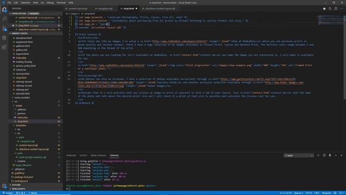Switch to the Debug Console panel tab
Image resolution: width=346 pixels, height=195 pixels.
click(x=98, y=155)
